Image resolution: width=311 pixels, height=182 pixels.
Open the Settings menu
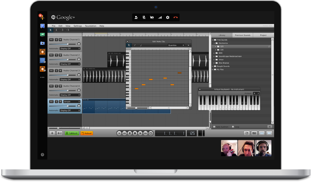pos(77,26)
